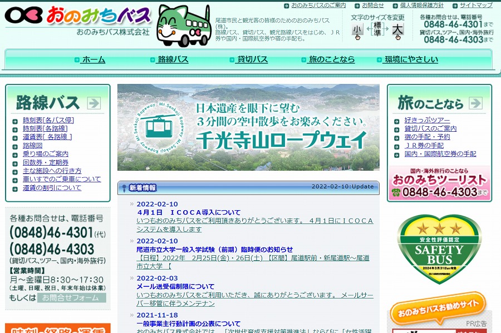Viewport: 501px width, 333px height.
Task: Open お問合せ top link
Action: [372, 6]
